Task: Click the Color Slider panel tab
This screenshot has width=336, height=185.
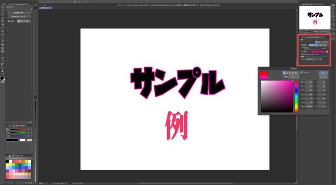Action: [x=19, y=126]
